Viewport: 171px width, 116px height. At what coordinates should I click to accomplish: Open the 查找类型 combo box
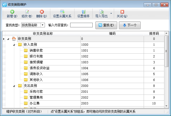tap(43, 25)
